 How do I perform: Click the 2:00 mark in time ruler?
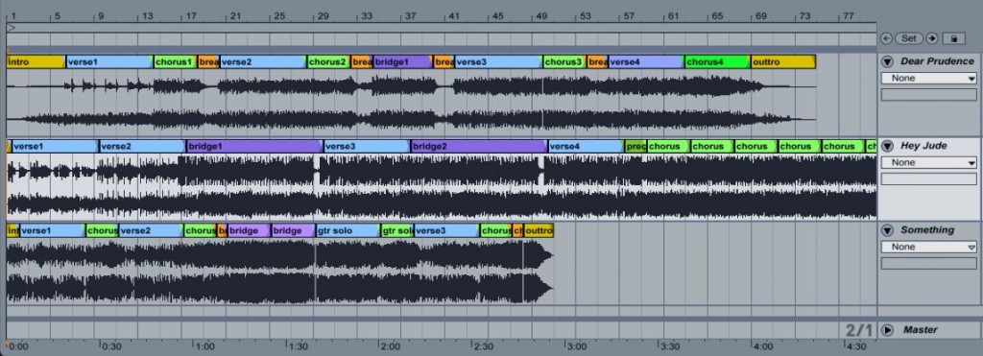click(390, 346)
